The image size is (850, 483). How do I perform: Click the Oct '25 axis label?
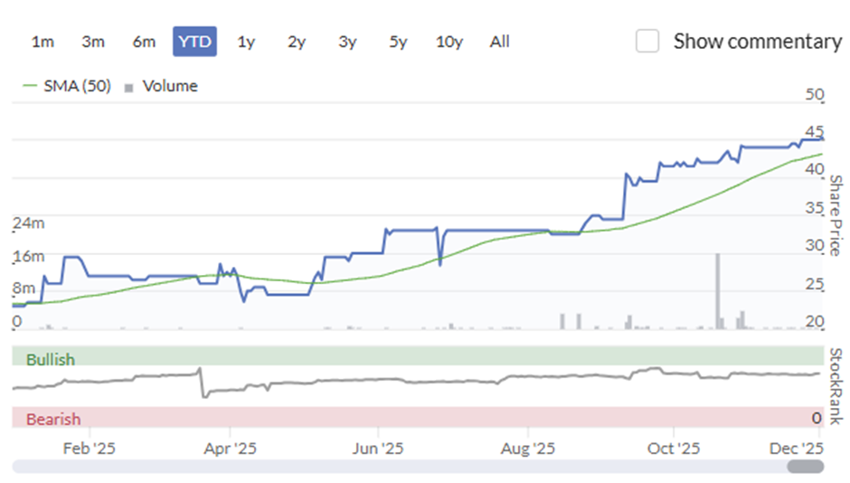click(674, 449)
